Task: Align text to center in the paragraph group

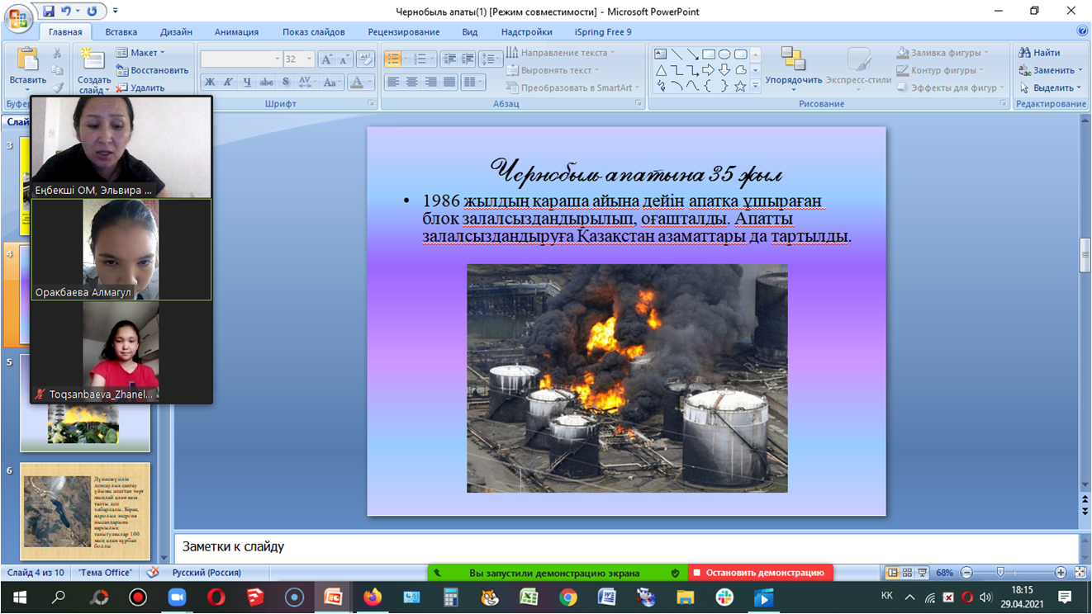Action: tap(411, 82)
